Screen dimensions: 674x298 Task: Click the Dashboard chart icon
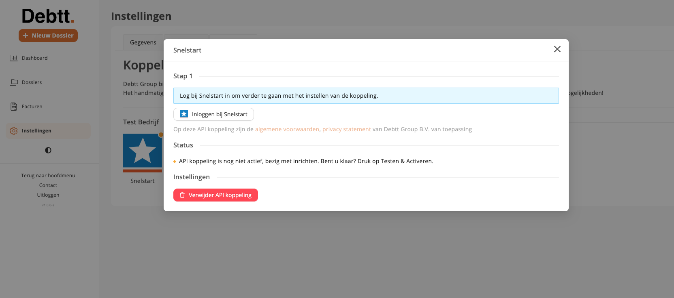point(14,58)
